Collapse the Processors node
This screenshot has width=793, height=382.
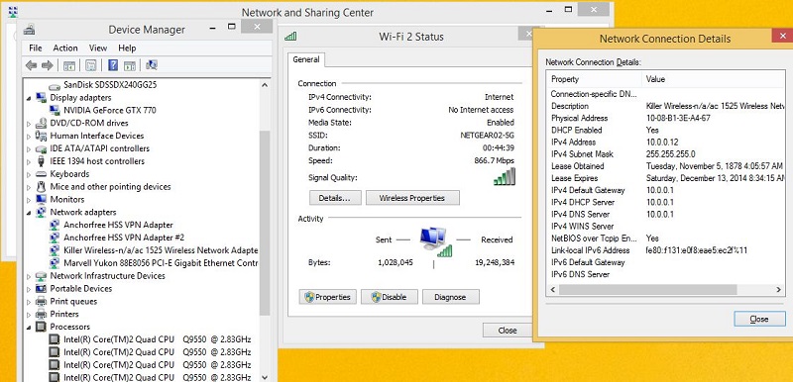coord(29,327)
